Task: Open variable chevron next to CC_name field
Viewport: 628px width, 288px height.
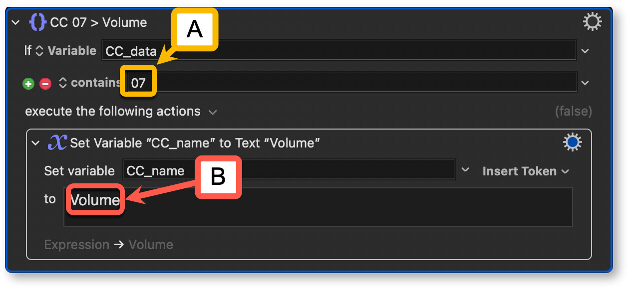Action: click(465, 170)
